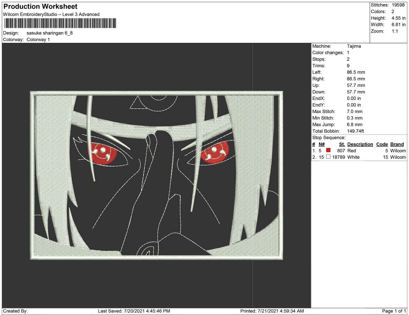Click the 'St.' column header
This screenshot has height=315, width=409.
pos(342,144)
